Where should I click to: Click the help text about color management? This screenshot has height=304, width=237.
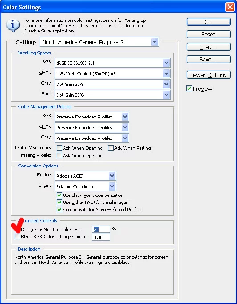point(85,25)
